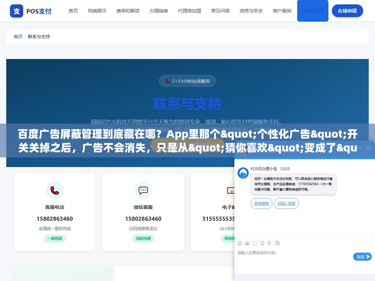Click 15802863460 under 微信客服
Viewport: 375px width, 281px height.
click(x=143, y=219)
